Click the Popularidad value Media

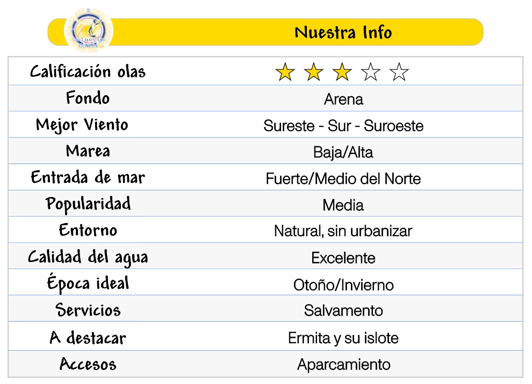[x=343, y=205]
